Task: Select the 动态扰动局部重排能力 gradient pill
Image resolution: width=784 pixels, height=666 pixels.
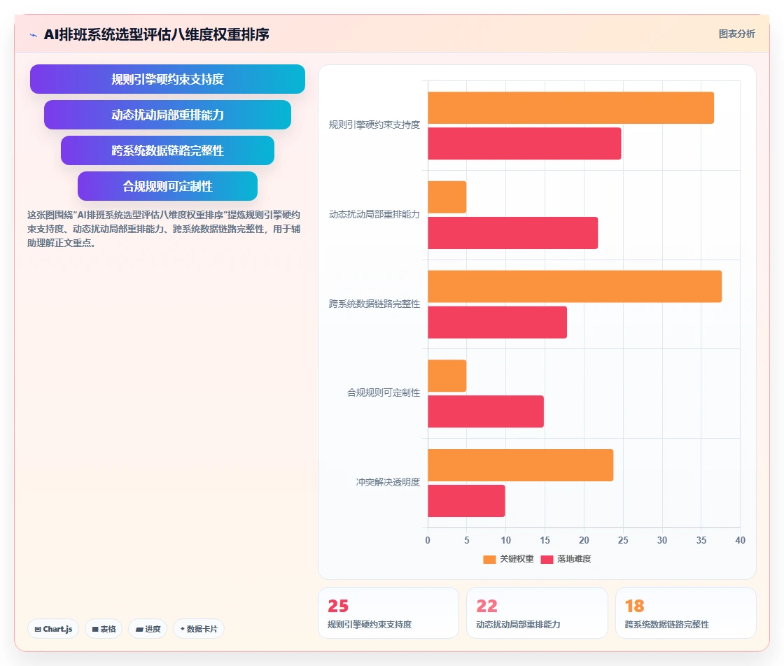Action: pos(167,115)
